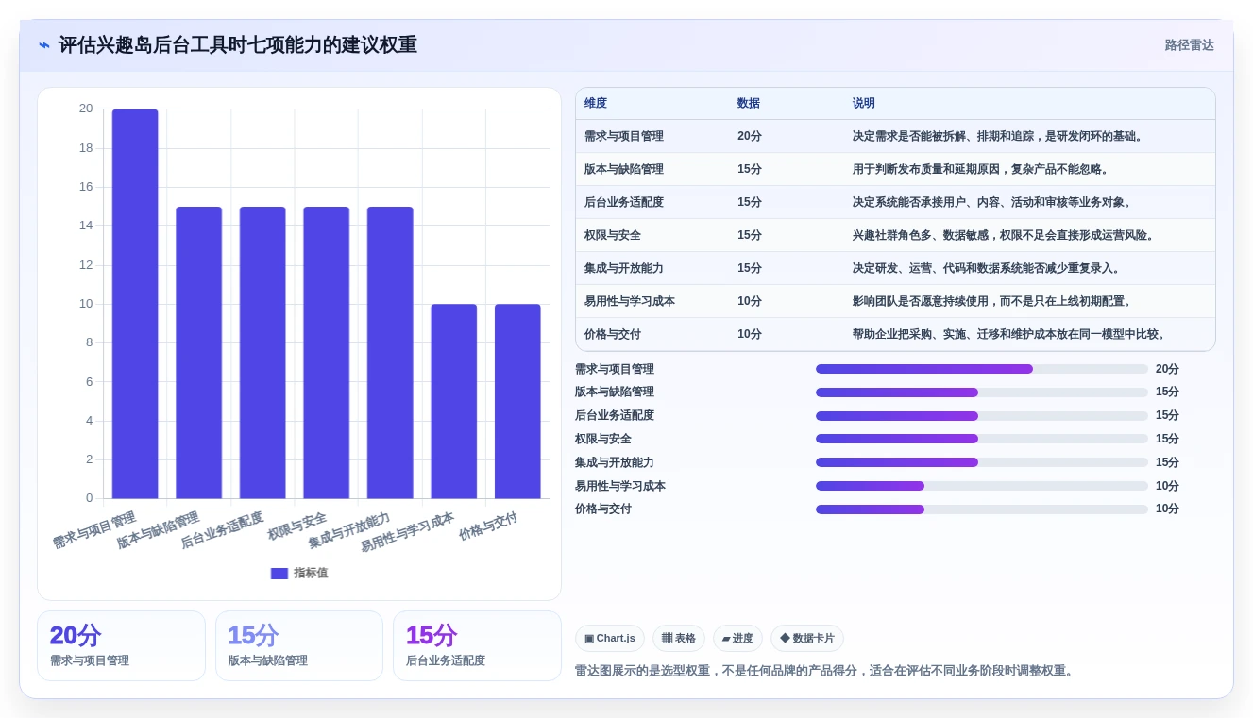Click the 后台业务适配度 progress bar
This screenshot has width=1253, height=718.
tap(982, 416)
